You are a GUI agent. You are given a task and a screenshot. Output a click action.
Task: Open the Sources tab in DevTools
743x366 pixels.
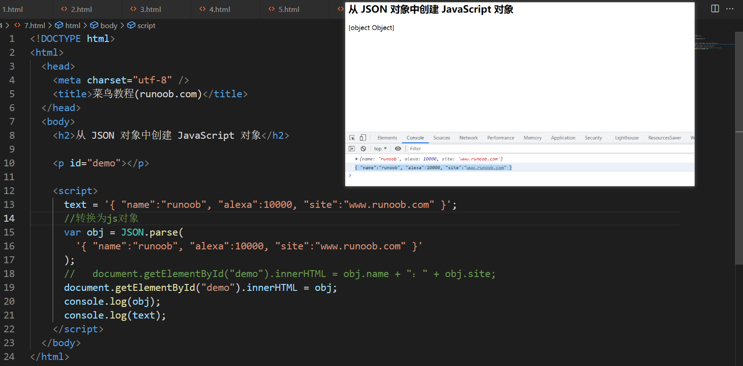click(x=442, y=138)
